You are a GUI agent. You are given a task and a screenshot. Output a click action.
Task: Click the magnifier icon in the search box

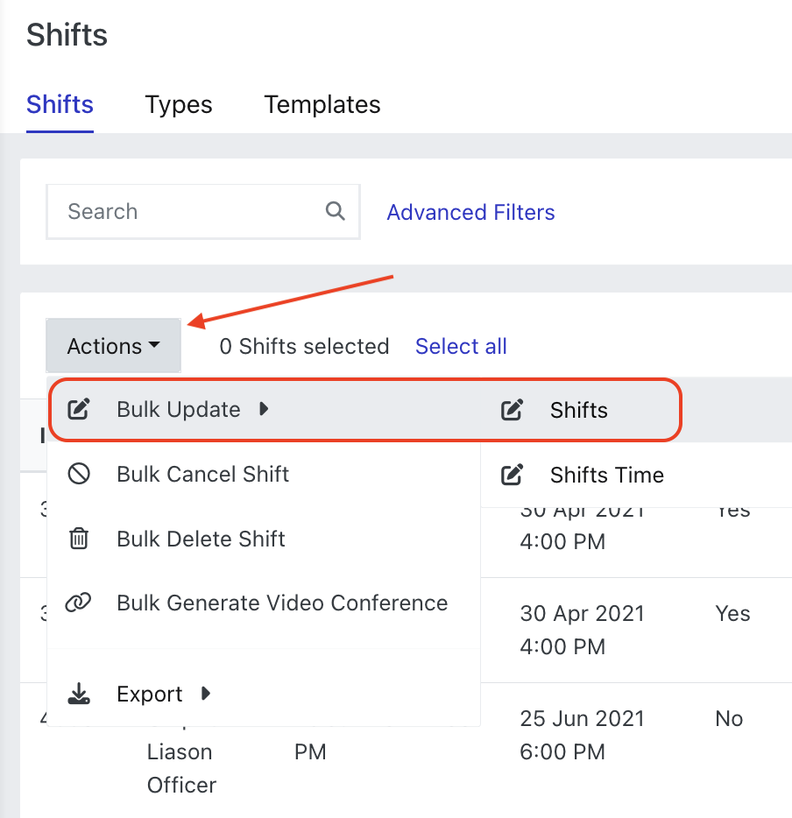[x=335, y=211]
